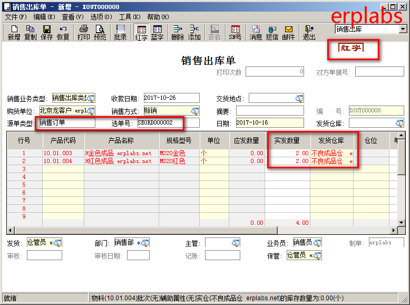Click lookup icon in 销售方式 field
This screenshot has width=410, height=305.
195,111
